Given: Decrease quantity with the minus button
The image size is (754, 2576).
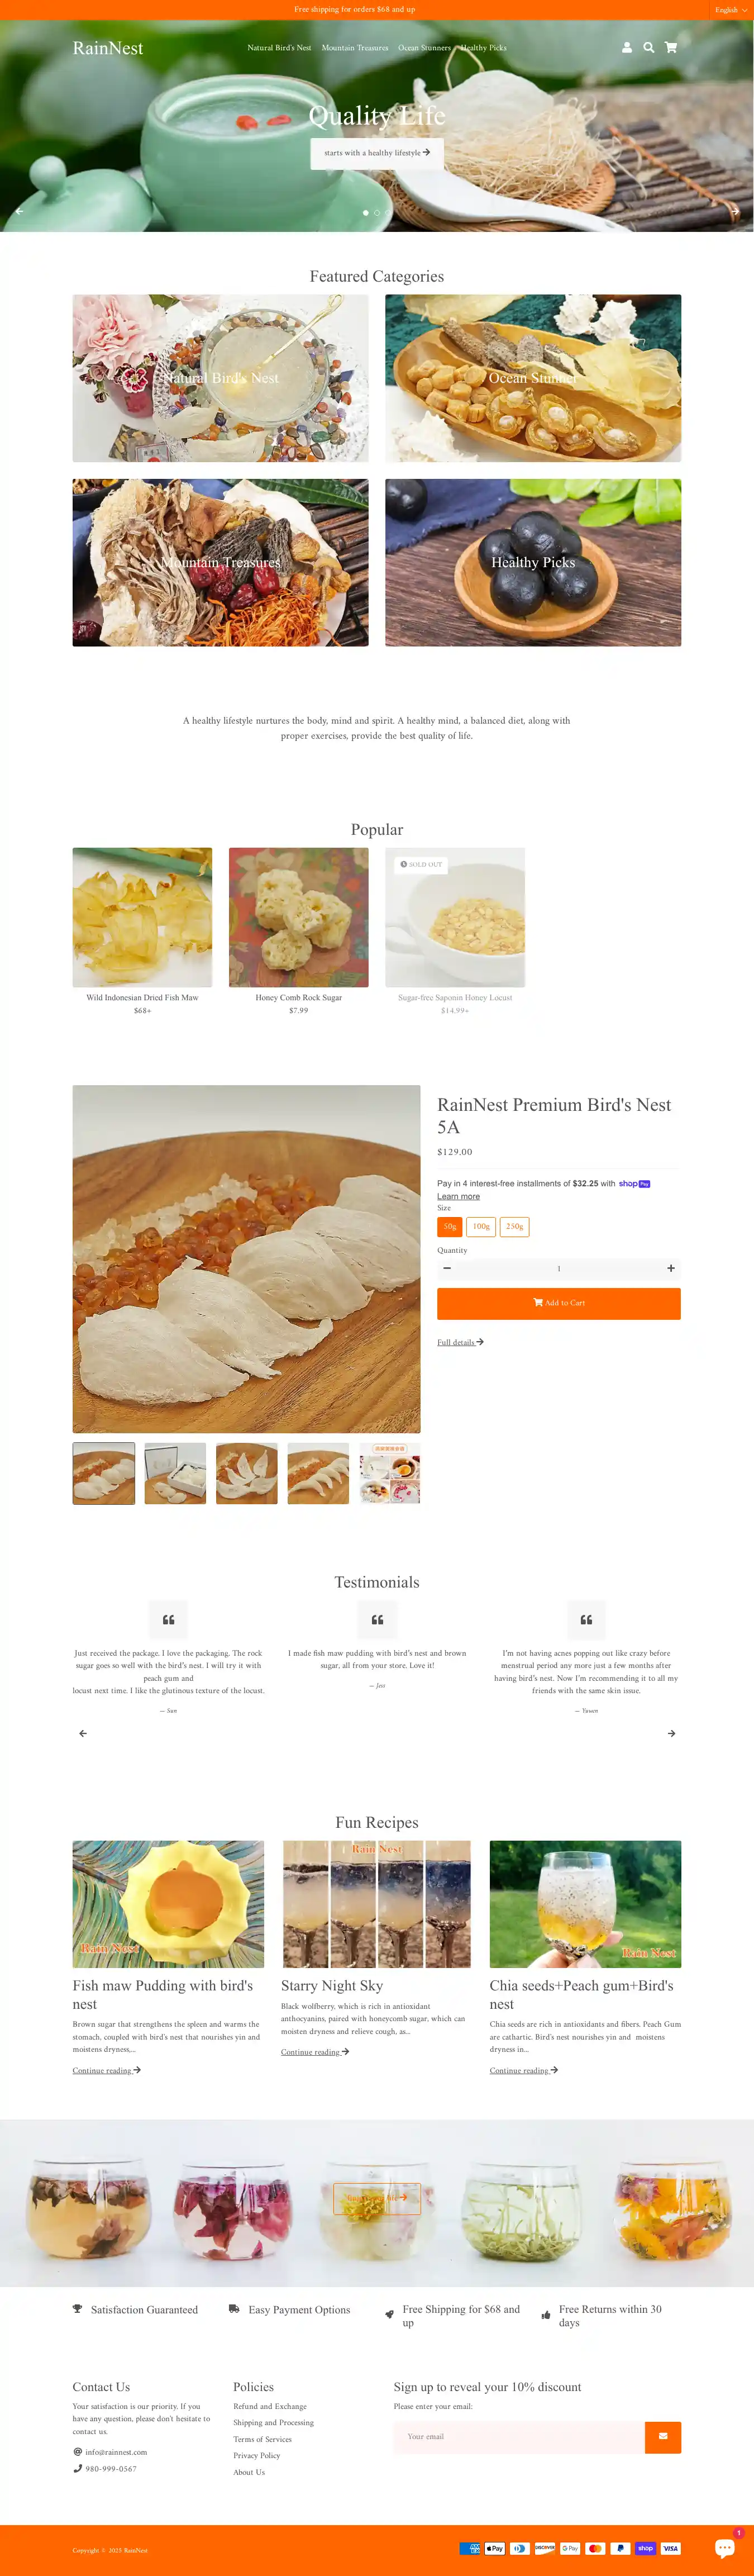Looking at the screenshot, I should click(447, 1268).
